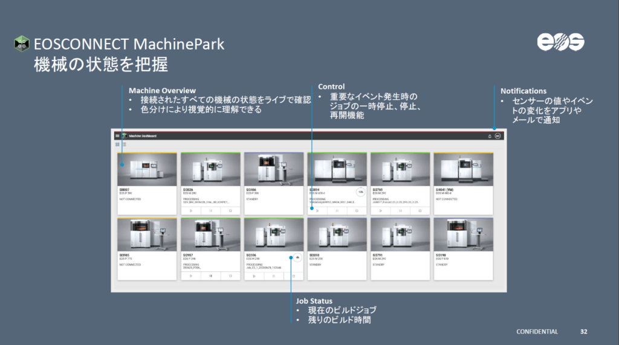Pause the job on machine SI2957
This screenshot has height=345, width=619.
(211, 276)
